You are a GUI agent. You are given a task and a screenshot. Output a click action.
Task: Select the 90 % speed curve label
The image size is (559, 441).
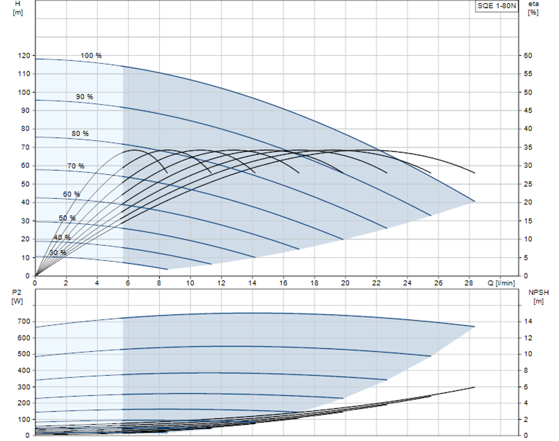[x=84, y=96]
